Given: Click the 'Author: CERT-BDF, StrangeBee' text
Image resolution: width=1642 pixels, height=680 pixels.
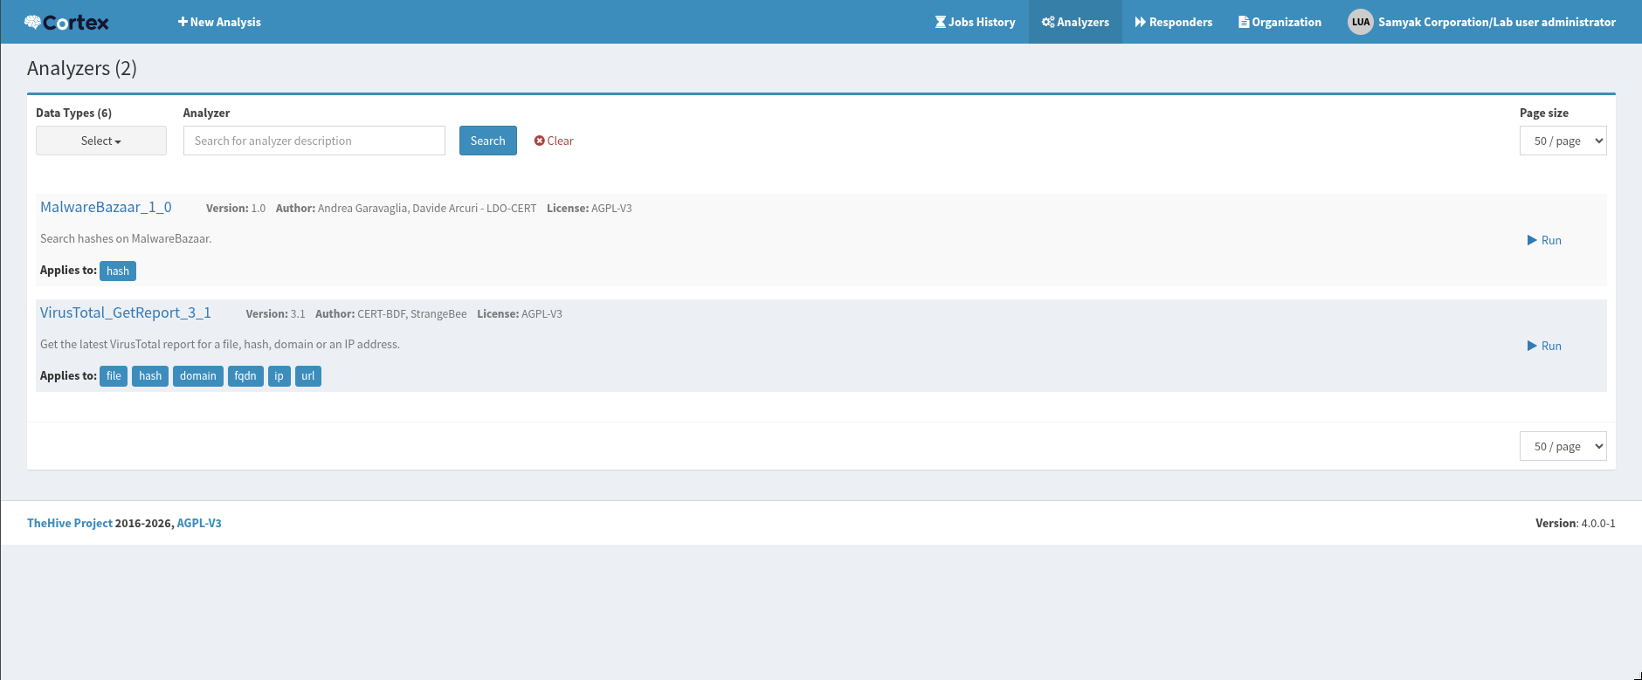Looking at the screenshot, I should (x=391, y=313).
